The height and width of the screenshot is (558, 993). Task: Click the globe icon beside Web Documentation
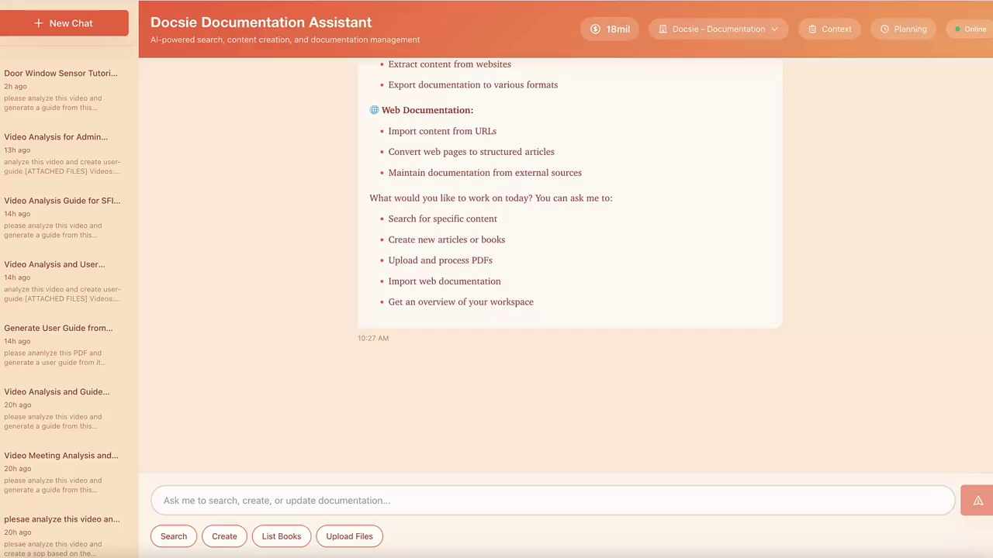[374, 109]
